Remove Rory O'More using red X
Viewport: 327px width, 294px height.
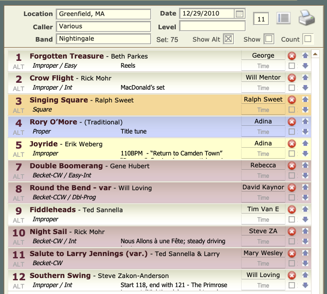point(292,122)
